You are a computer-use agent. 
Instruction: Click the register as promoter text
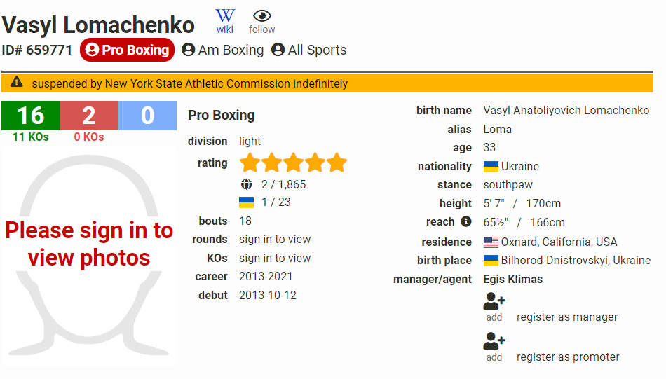pyautogui.click(x=568, y=357)
